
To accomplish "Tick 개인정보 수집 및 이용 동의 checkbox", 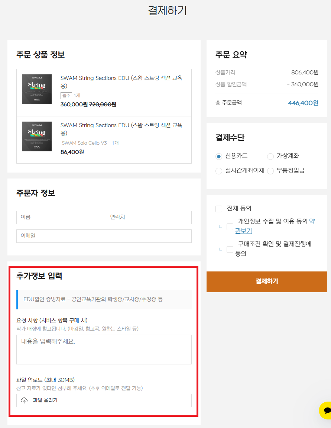I will (230, 226).
